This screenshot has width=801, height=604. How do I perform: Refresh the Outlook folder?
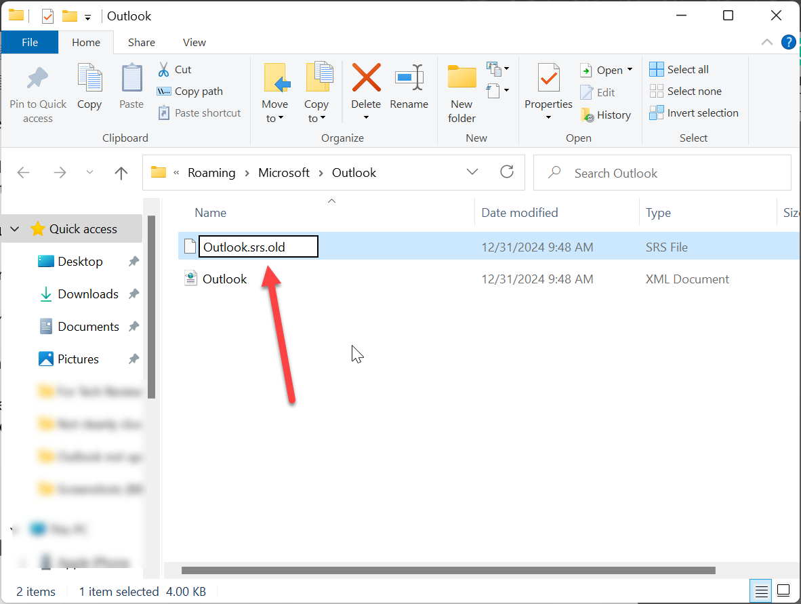tap(507, 172)
